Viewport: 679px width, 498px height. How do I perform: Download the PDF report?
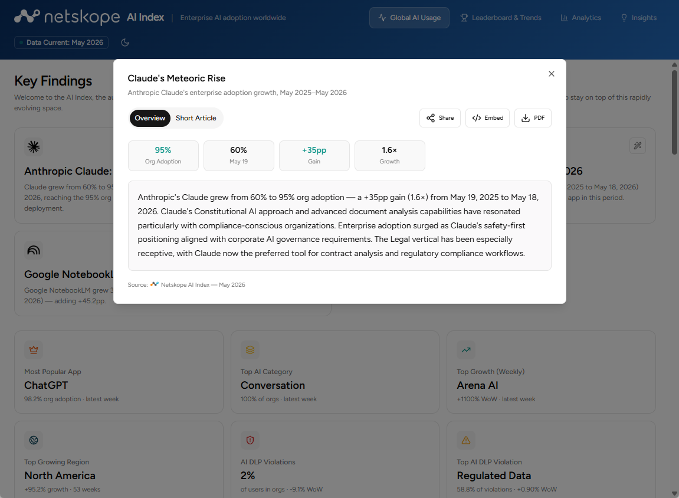533,118
